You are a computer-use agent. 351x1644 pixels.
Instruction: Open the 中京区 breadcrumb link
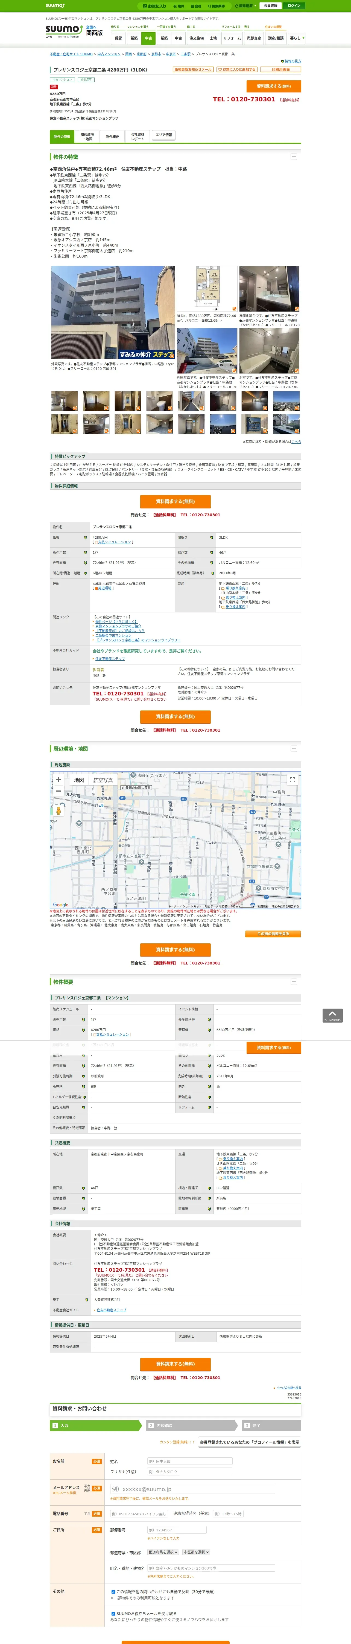point(171,54)
